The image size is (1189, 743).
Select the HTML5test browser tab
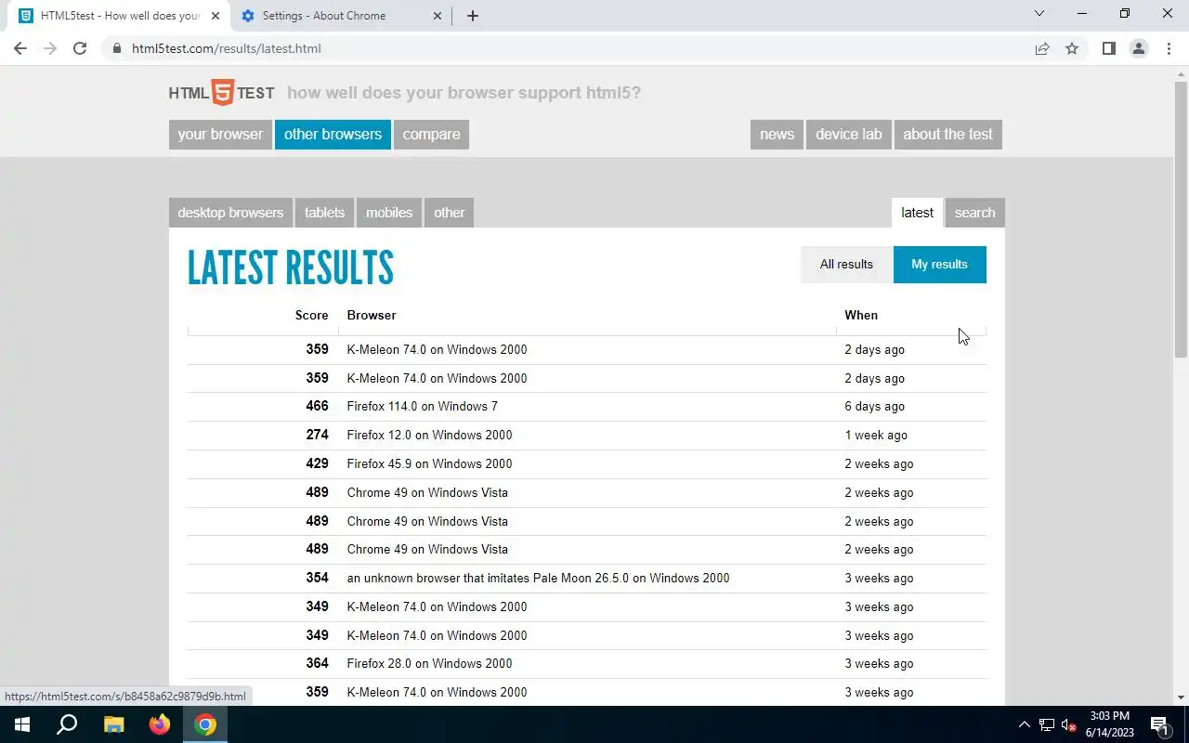pos(120,16)
